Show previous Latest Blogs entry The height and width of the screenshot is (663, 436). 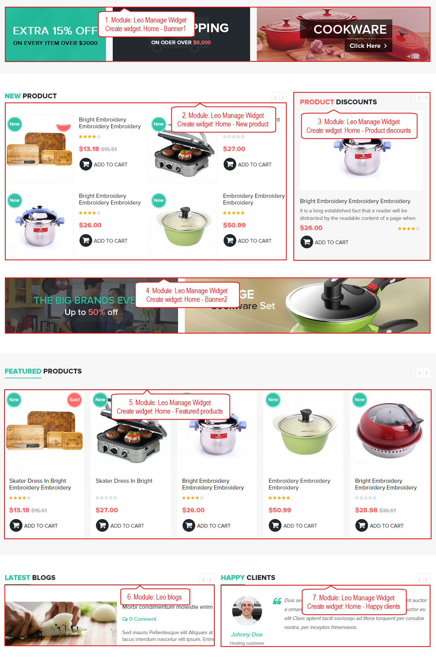(x=203, y=579)
